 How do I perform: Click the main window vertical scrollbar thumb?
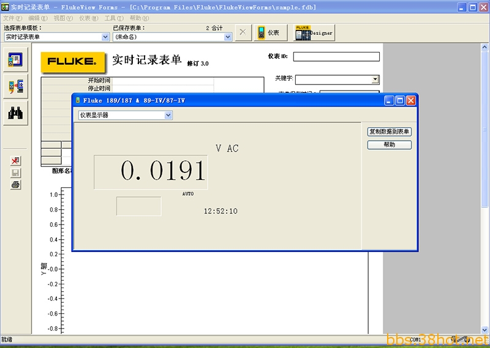point(484,129)
